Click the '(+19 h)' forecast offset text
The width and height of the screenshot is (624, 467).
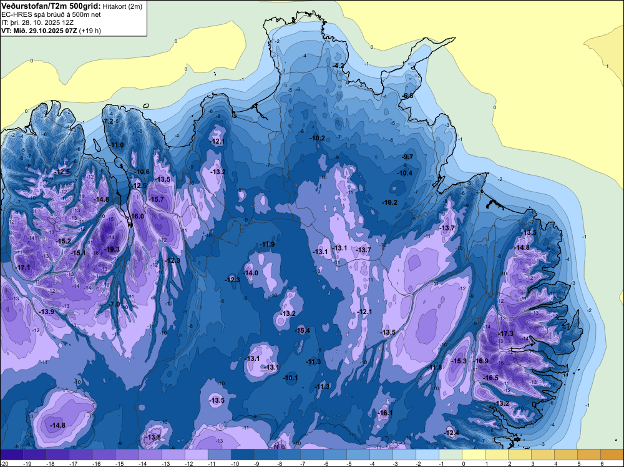90,31
